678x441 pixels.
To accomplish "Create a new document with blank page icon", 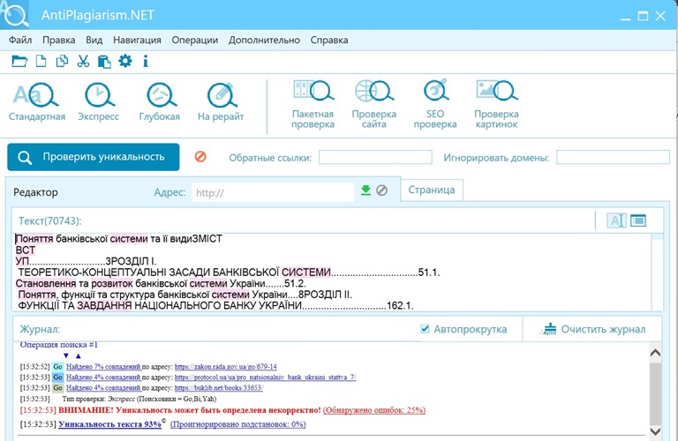I will [41, 61].
